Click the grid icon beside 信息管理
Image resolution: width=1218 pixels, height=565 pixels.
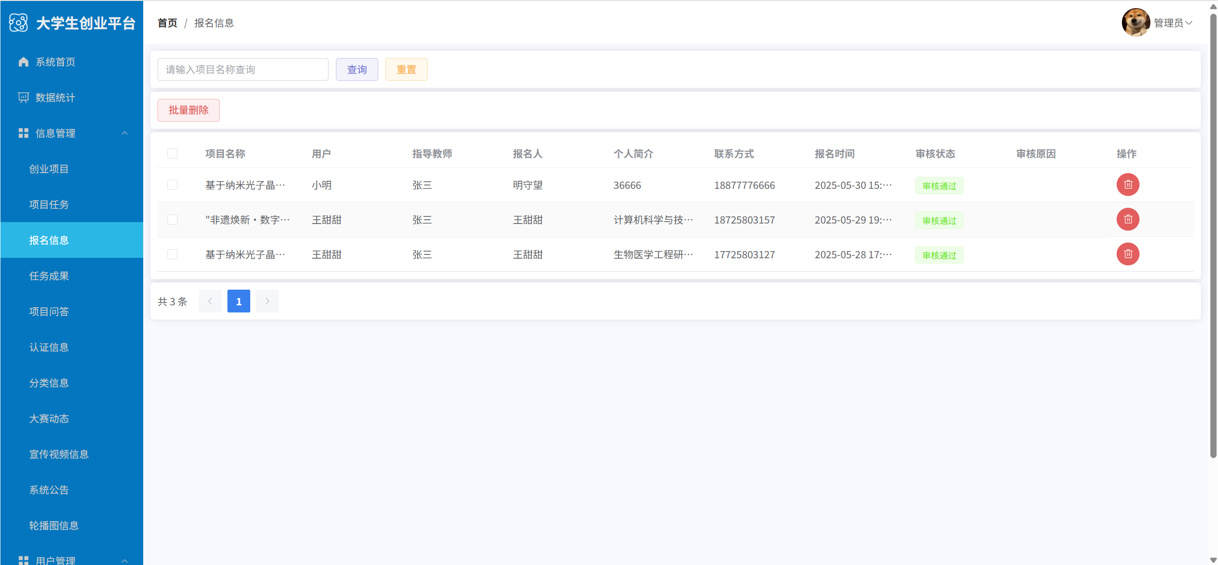tap(23, 133)
